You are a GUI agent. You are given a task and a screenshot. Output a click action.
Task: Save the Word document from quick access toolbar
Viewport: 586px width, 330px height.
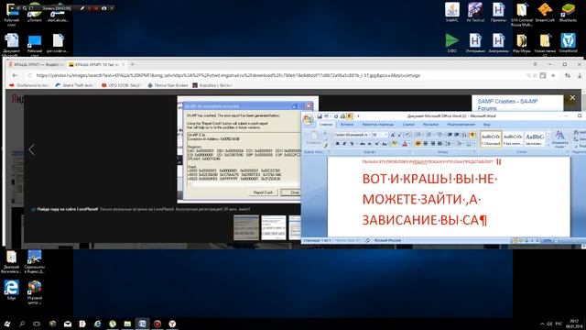coord(320,116)
